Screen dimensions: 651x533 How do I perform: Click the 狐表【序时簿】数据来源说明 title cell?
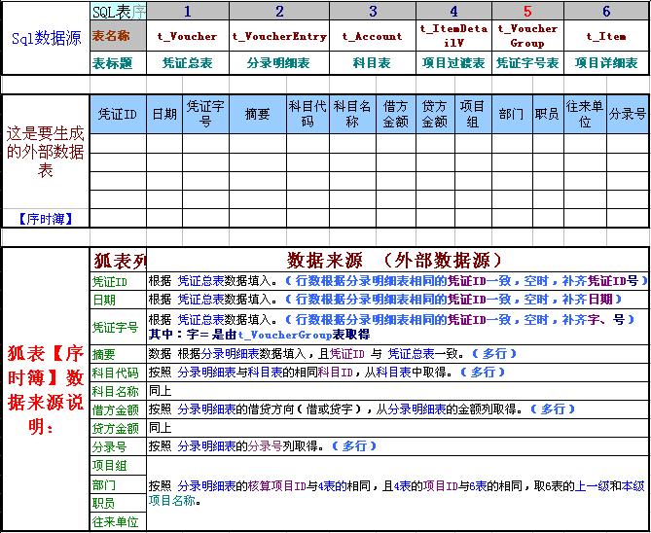coord(46,389)
